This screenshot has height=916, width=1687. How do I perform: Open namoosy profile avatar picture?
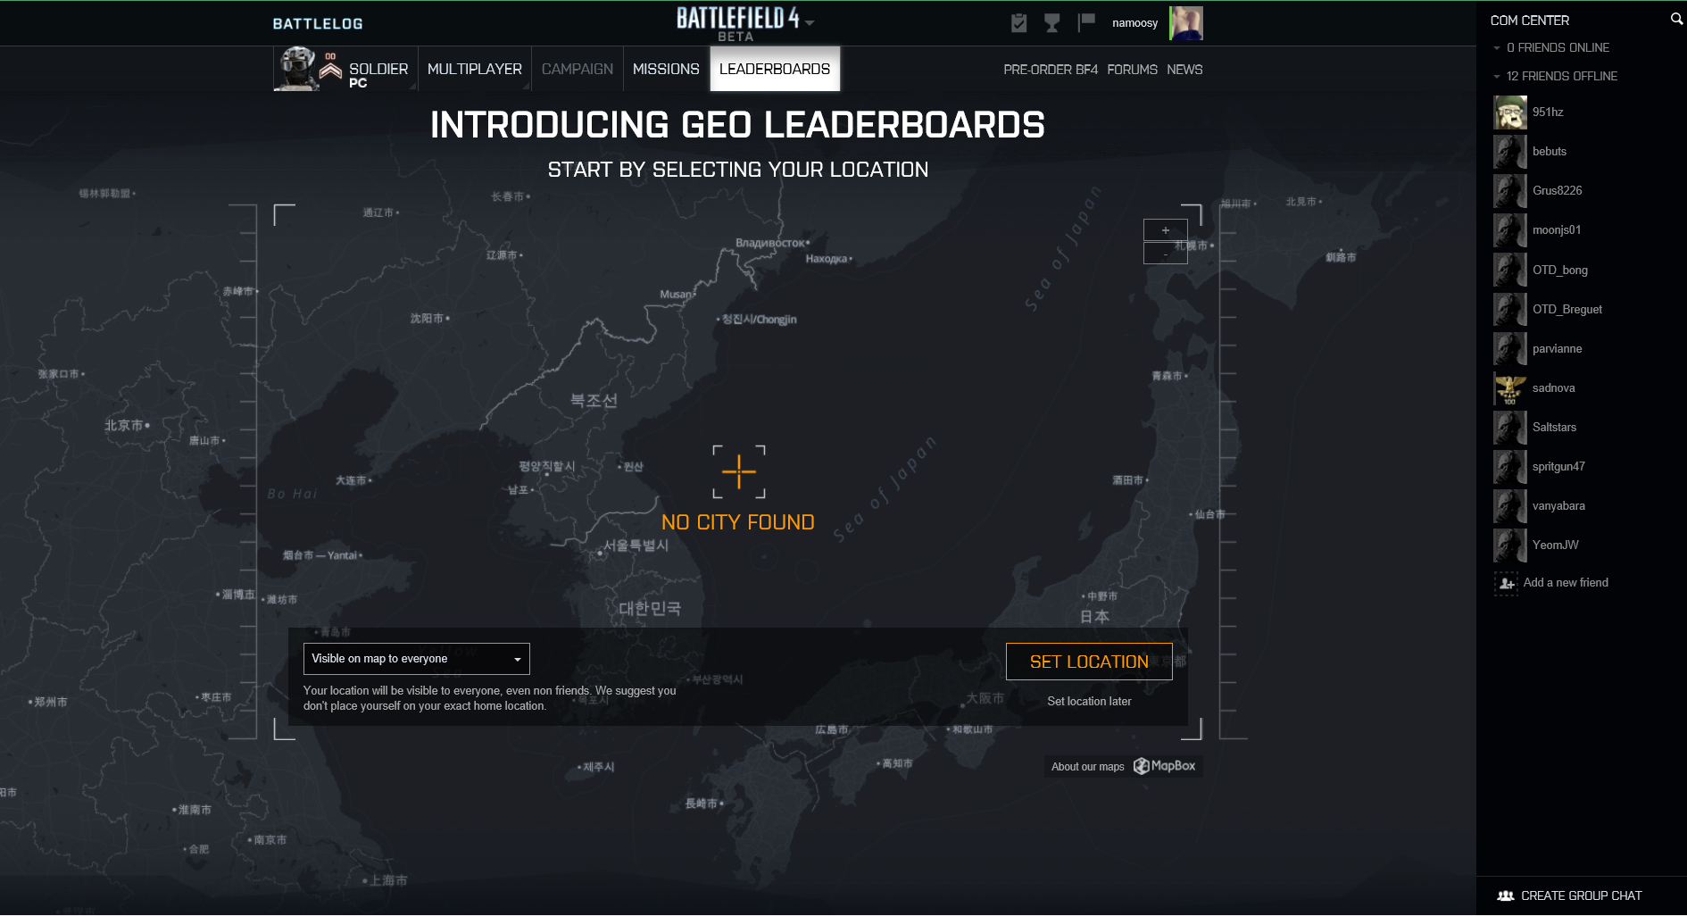(1186, 23)
